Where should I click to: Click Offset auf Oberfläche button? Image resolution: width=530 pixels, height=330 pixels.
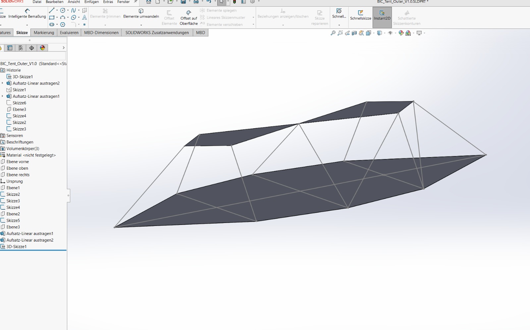click(188, 17)
